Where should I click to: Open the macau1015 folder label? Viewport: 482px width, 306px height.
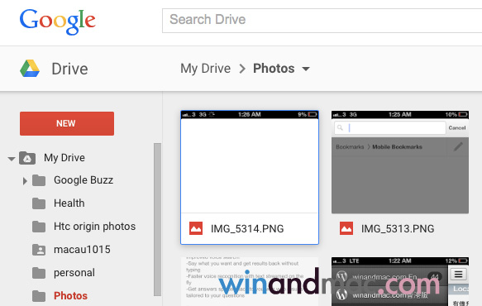[82, 250]
